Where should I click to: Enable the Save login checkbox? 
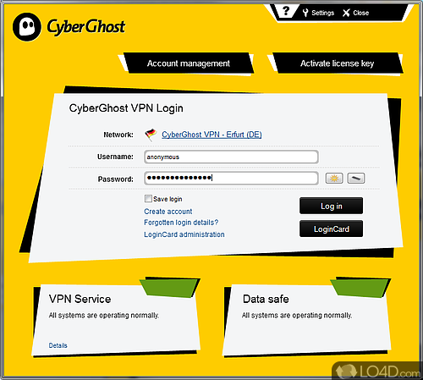tap(148, 199)
